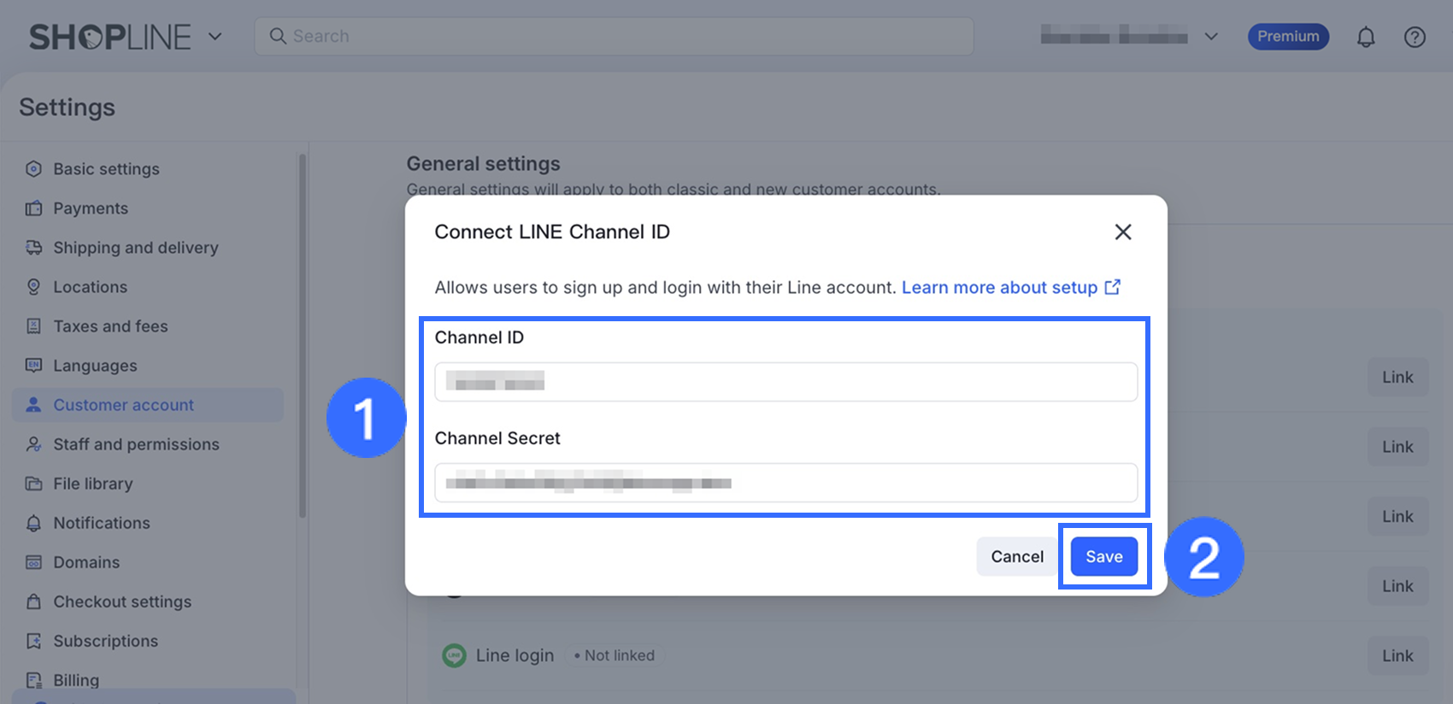Open the external link icon beside setup
Screen dimensions: 1453x704
(1112, 287)
